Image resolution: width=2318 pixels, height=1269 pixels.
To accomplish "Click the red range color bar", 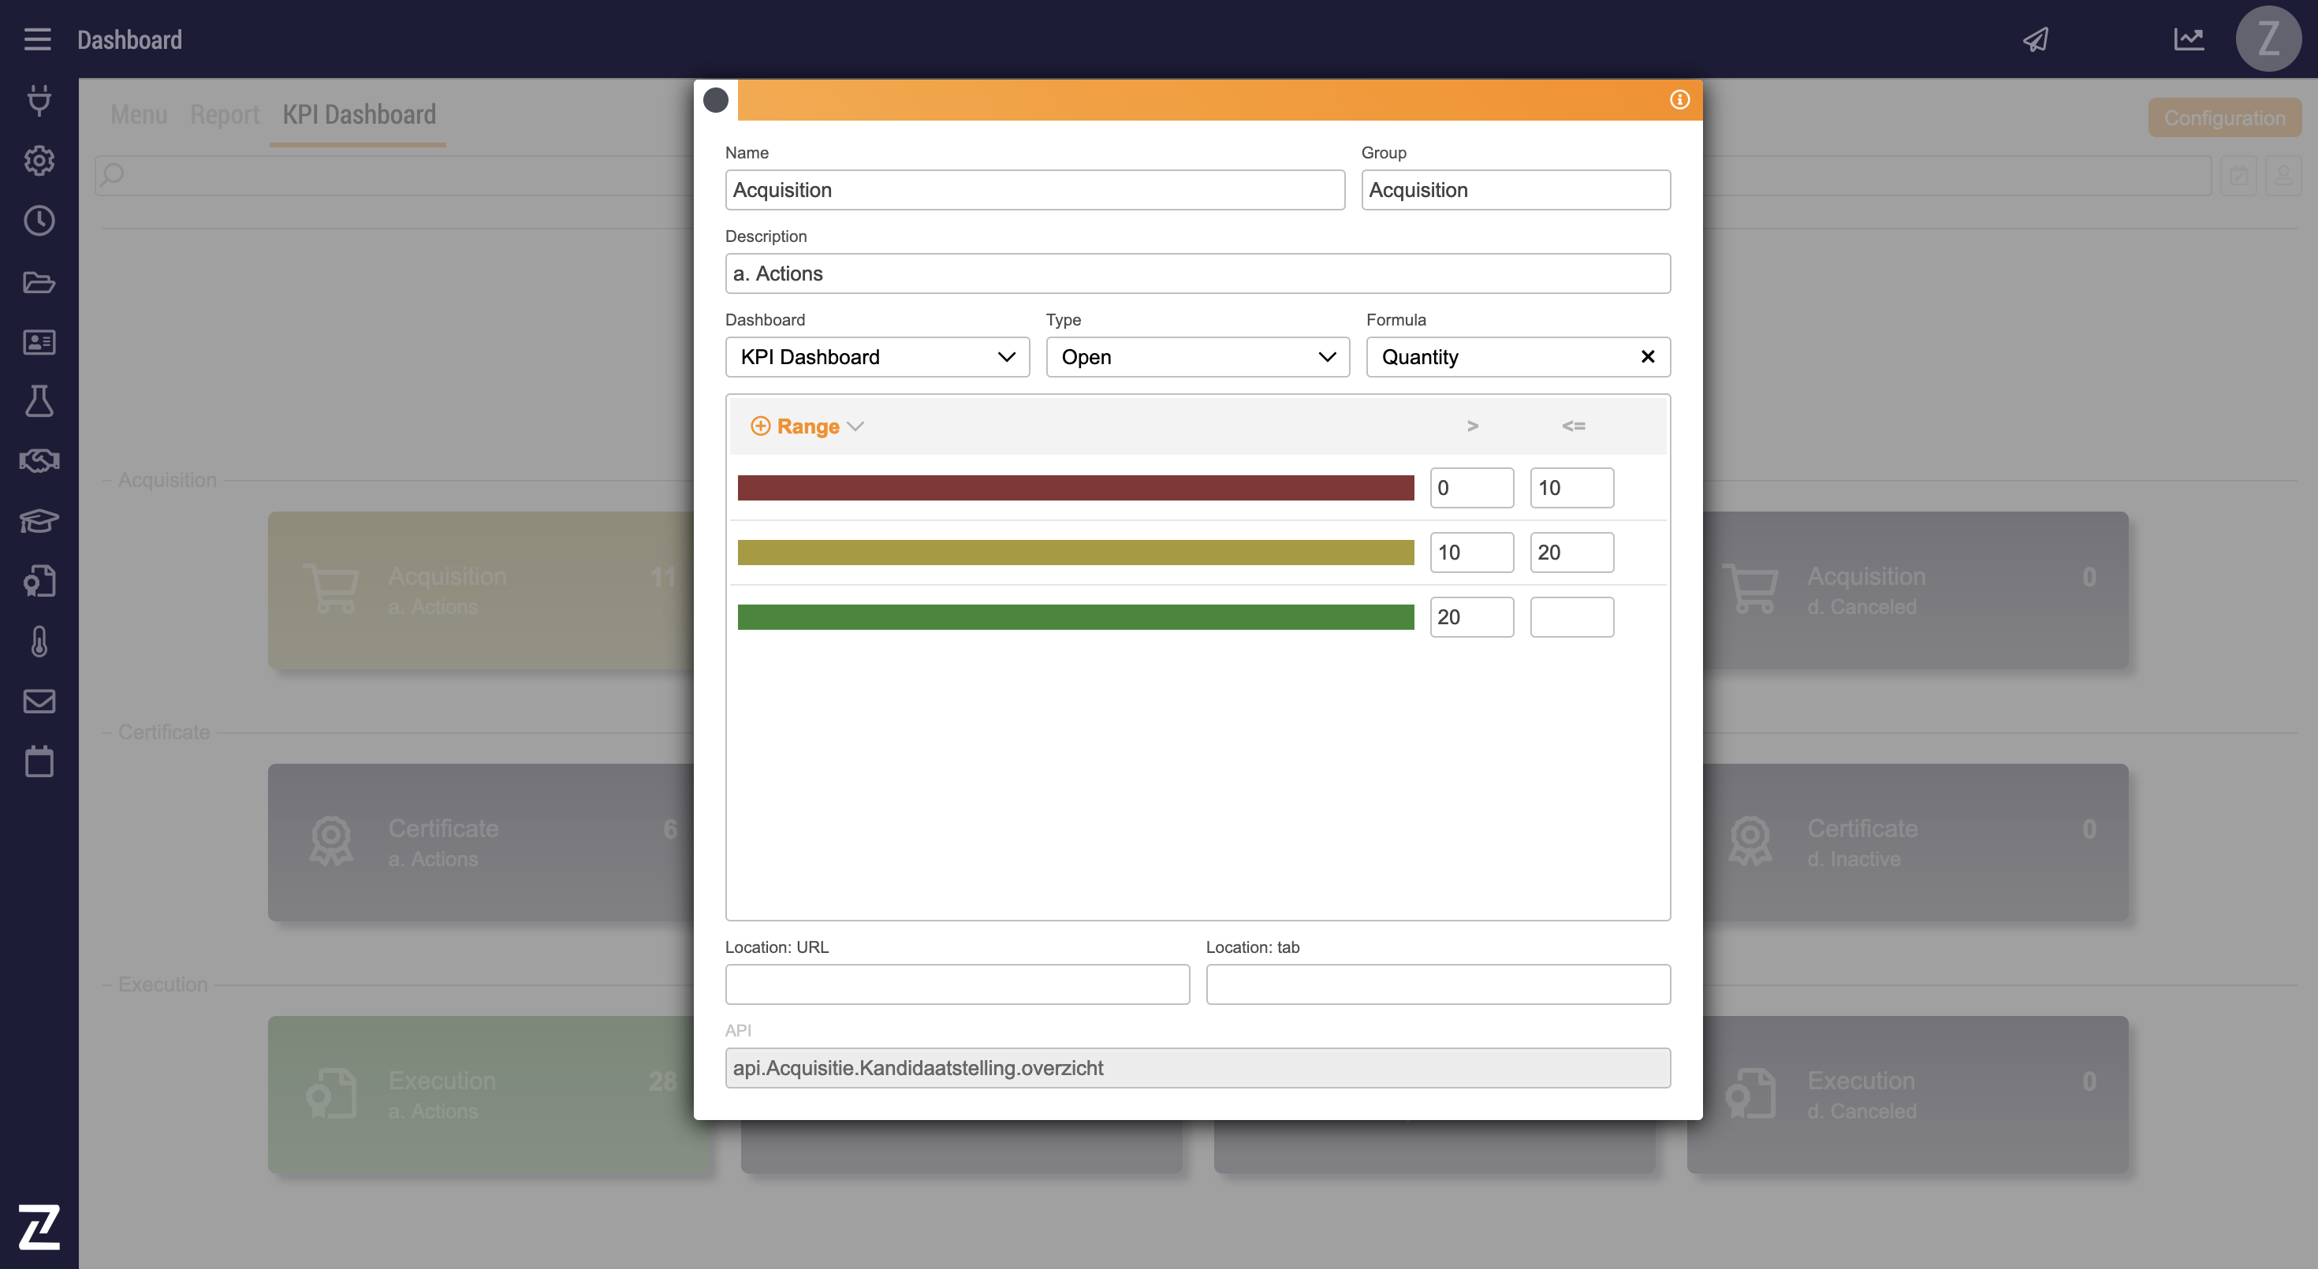I will [x=1075, y=487].
